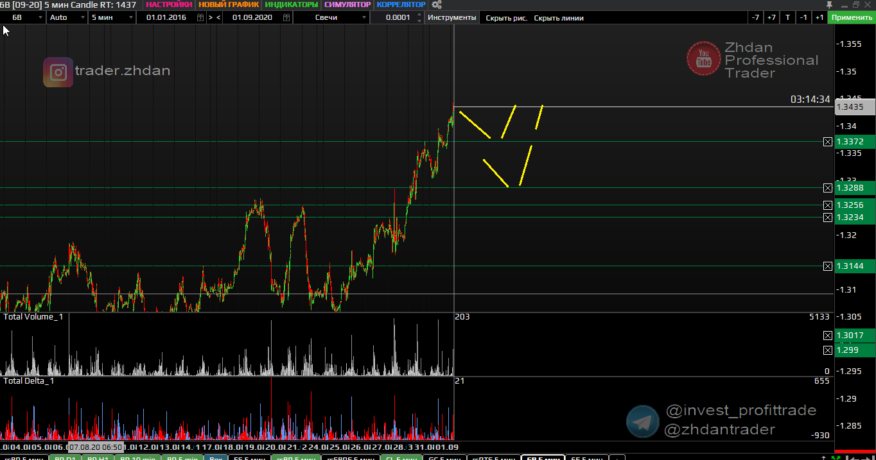Click the -1 shift button
The width and height of the screenshot is (876, 460).
click(x=803, y=17)
